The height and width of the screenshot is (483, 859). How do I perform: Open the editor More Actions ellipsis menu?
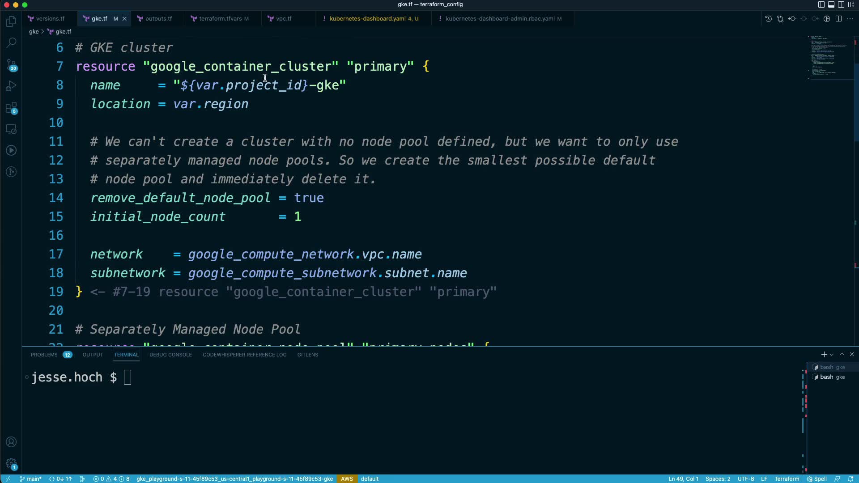850,19
